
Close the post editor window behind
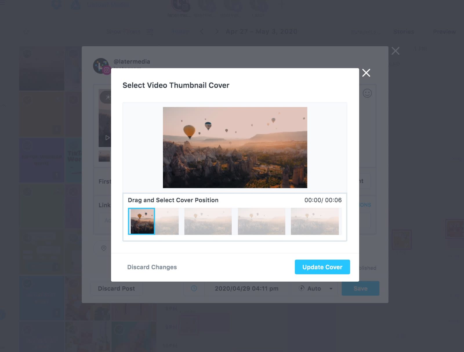tap(395, 51)
